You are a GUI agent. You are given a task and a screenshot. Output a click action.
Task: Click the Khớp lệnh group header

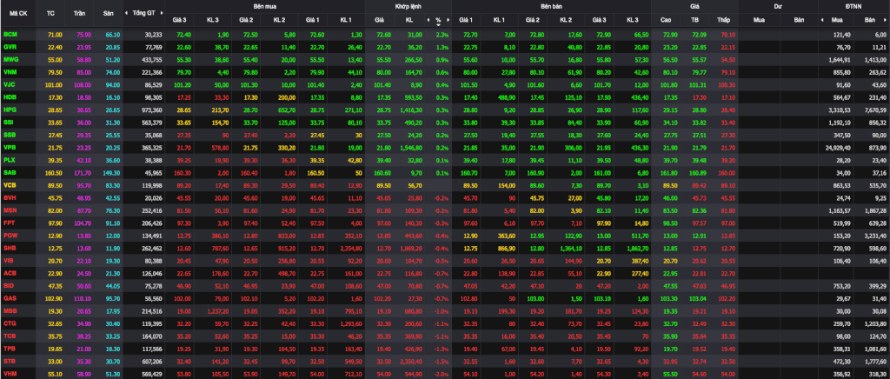(x=408, y=6)
